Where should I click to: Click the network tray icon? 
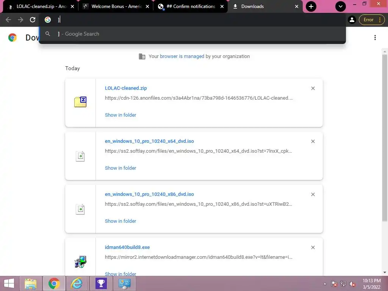343,284
